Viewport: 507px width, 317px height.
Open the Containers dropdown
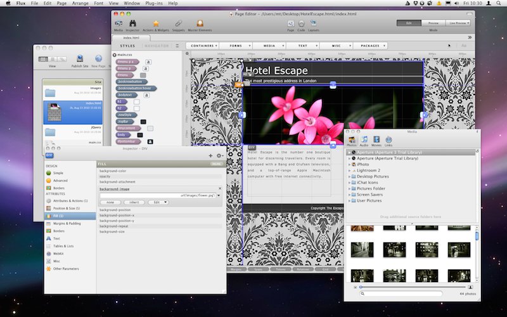pyautogui.click(x=202, y=46)
